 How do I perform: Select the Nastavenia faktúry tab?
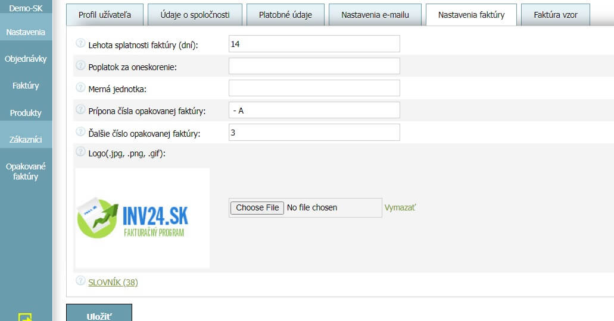[x=471, y=15]
